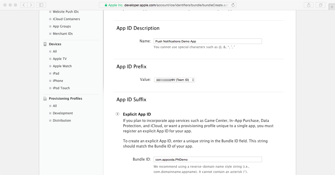Select the Devices section icon

45,44
